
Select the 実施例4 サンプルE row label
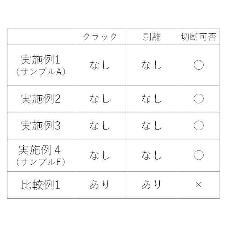coord(40,155)
